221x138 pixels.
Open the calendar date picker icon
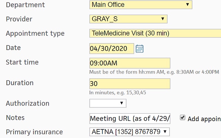coord(140,49)
